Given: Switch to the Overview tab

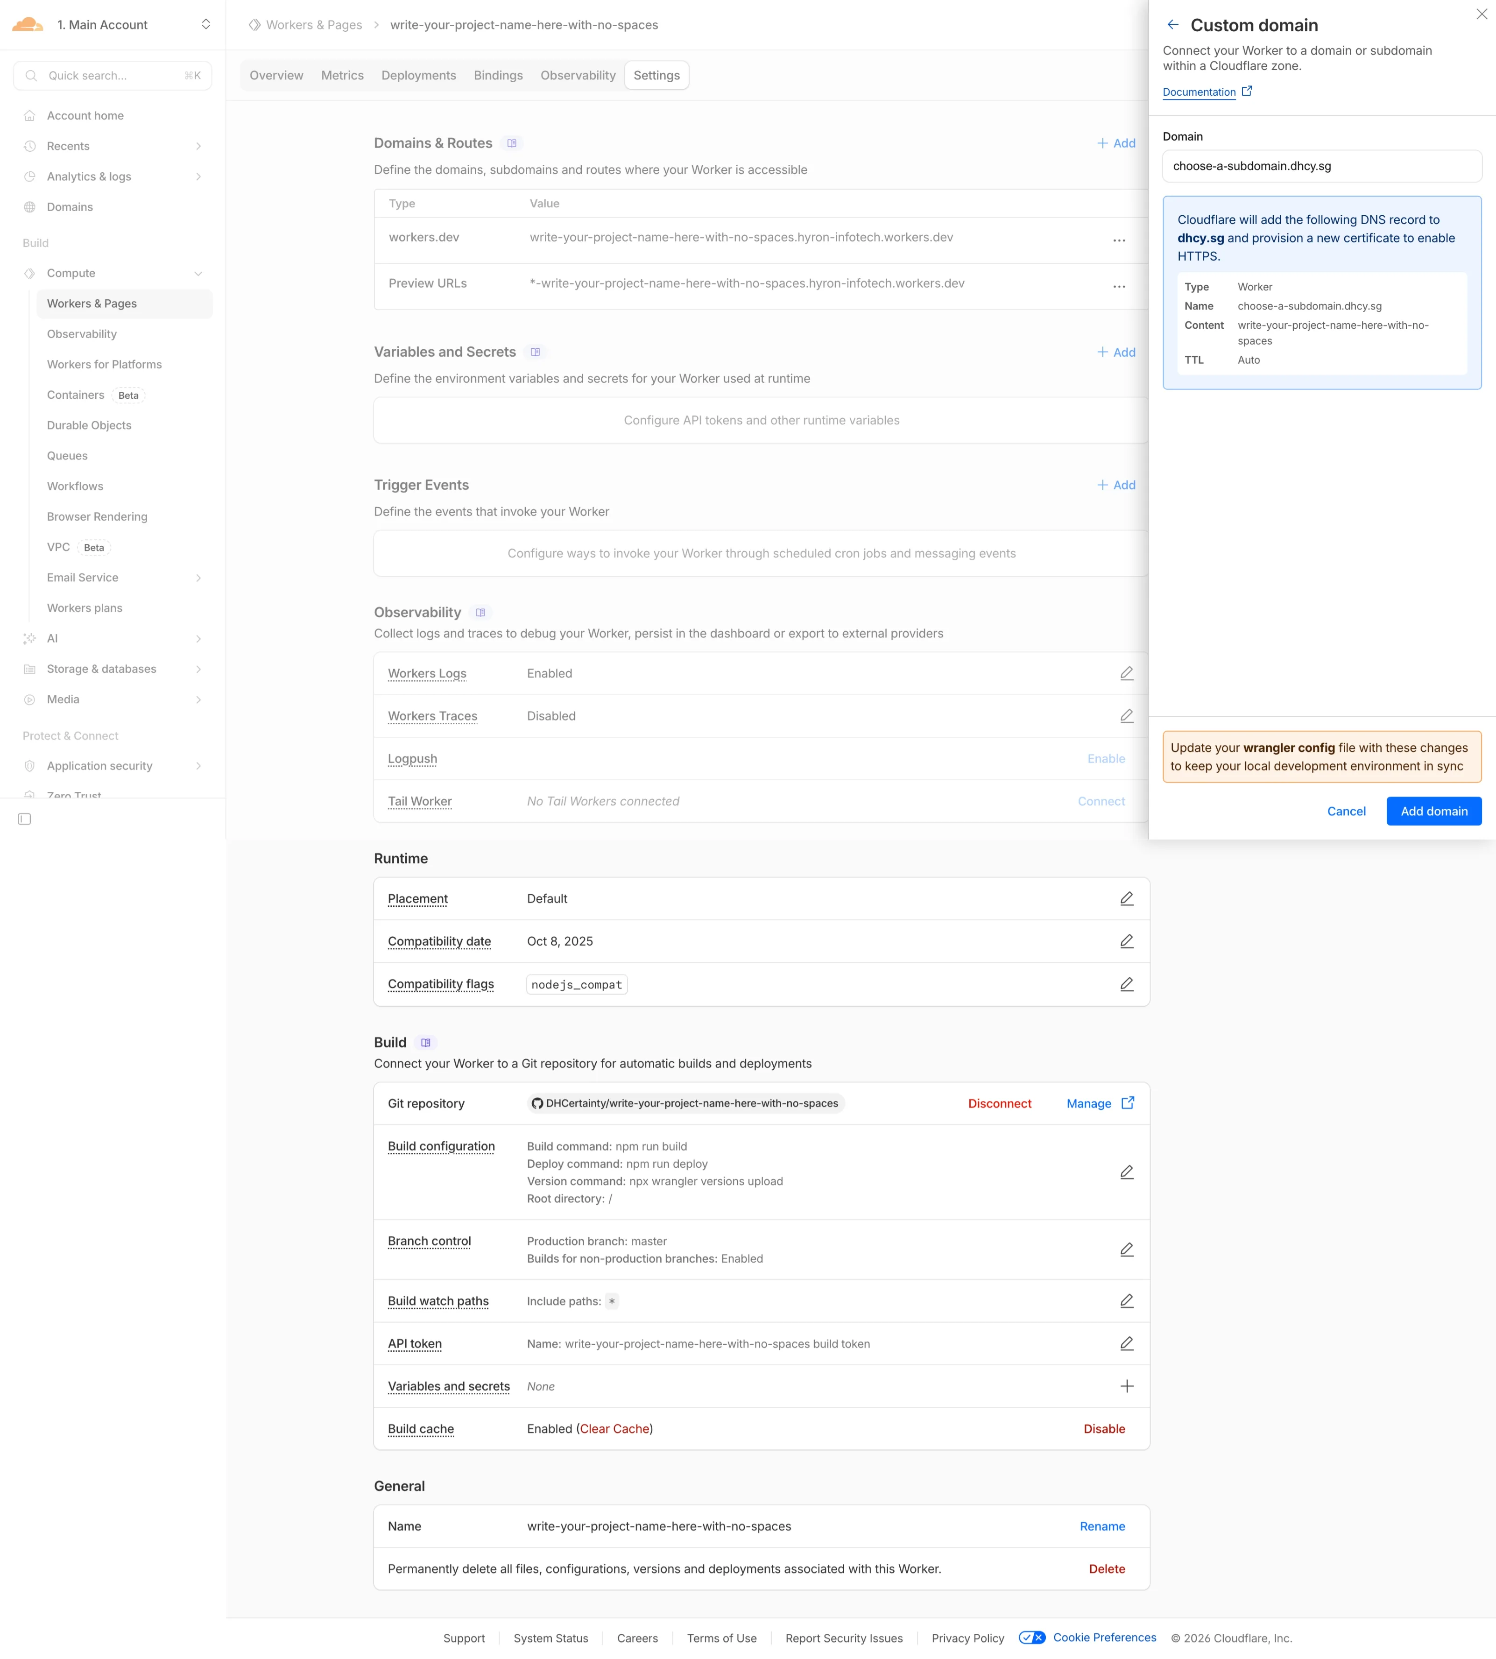Looking at the screenshot, I should (x=276, y=76).
